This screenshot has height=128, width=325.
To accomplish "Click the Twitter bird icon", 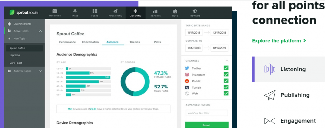I will click(x=187, y=68).
